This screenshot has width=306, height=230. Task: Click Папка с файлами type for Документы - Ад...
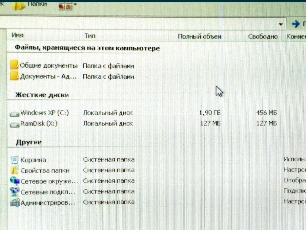pyautogui.click(x=108, y=77)
